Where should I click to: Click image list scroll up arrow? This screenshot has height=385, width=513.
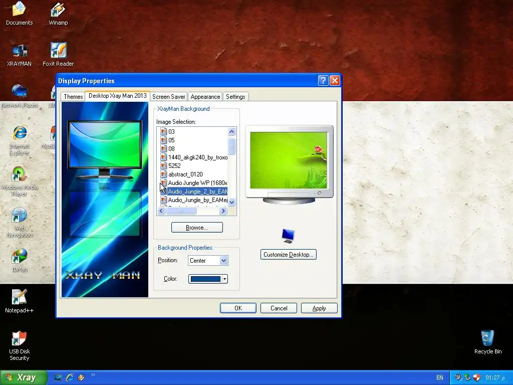231,132
